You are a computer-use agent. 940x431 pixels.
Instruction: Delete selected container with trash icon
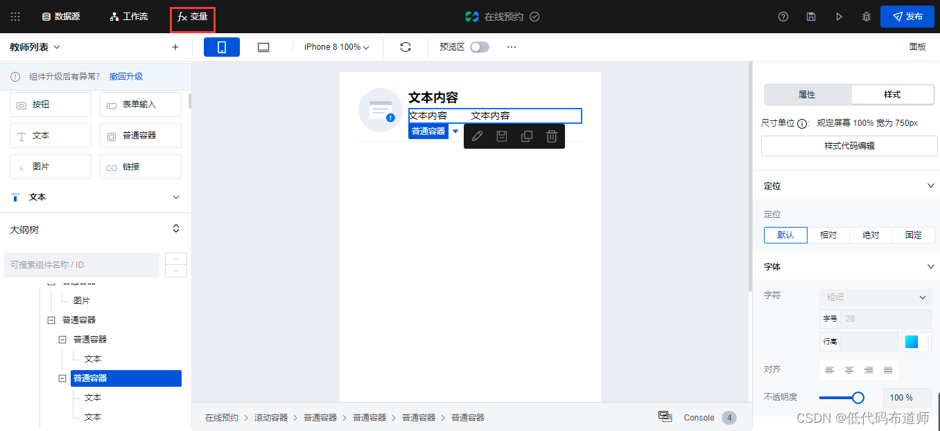tap(552, 136)
